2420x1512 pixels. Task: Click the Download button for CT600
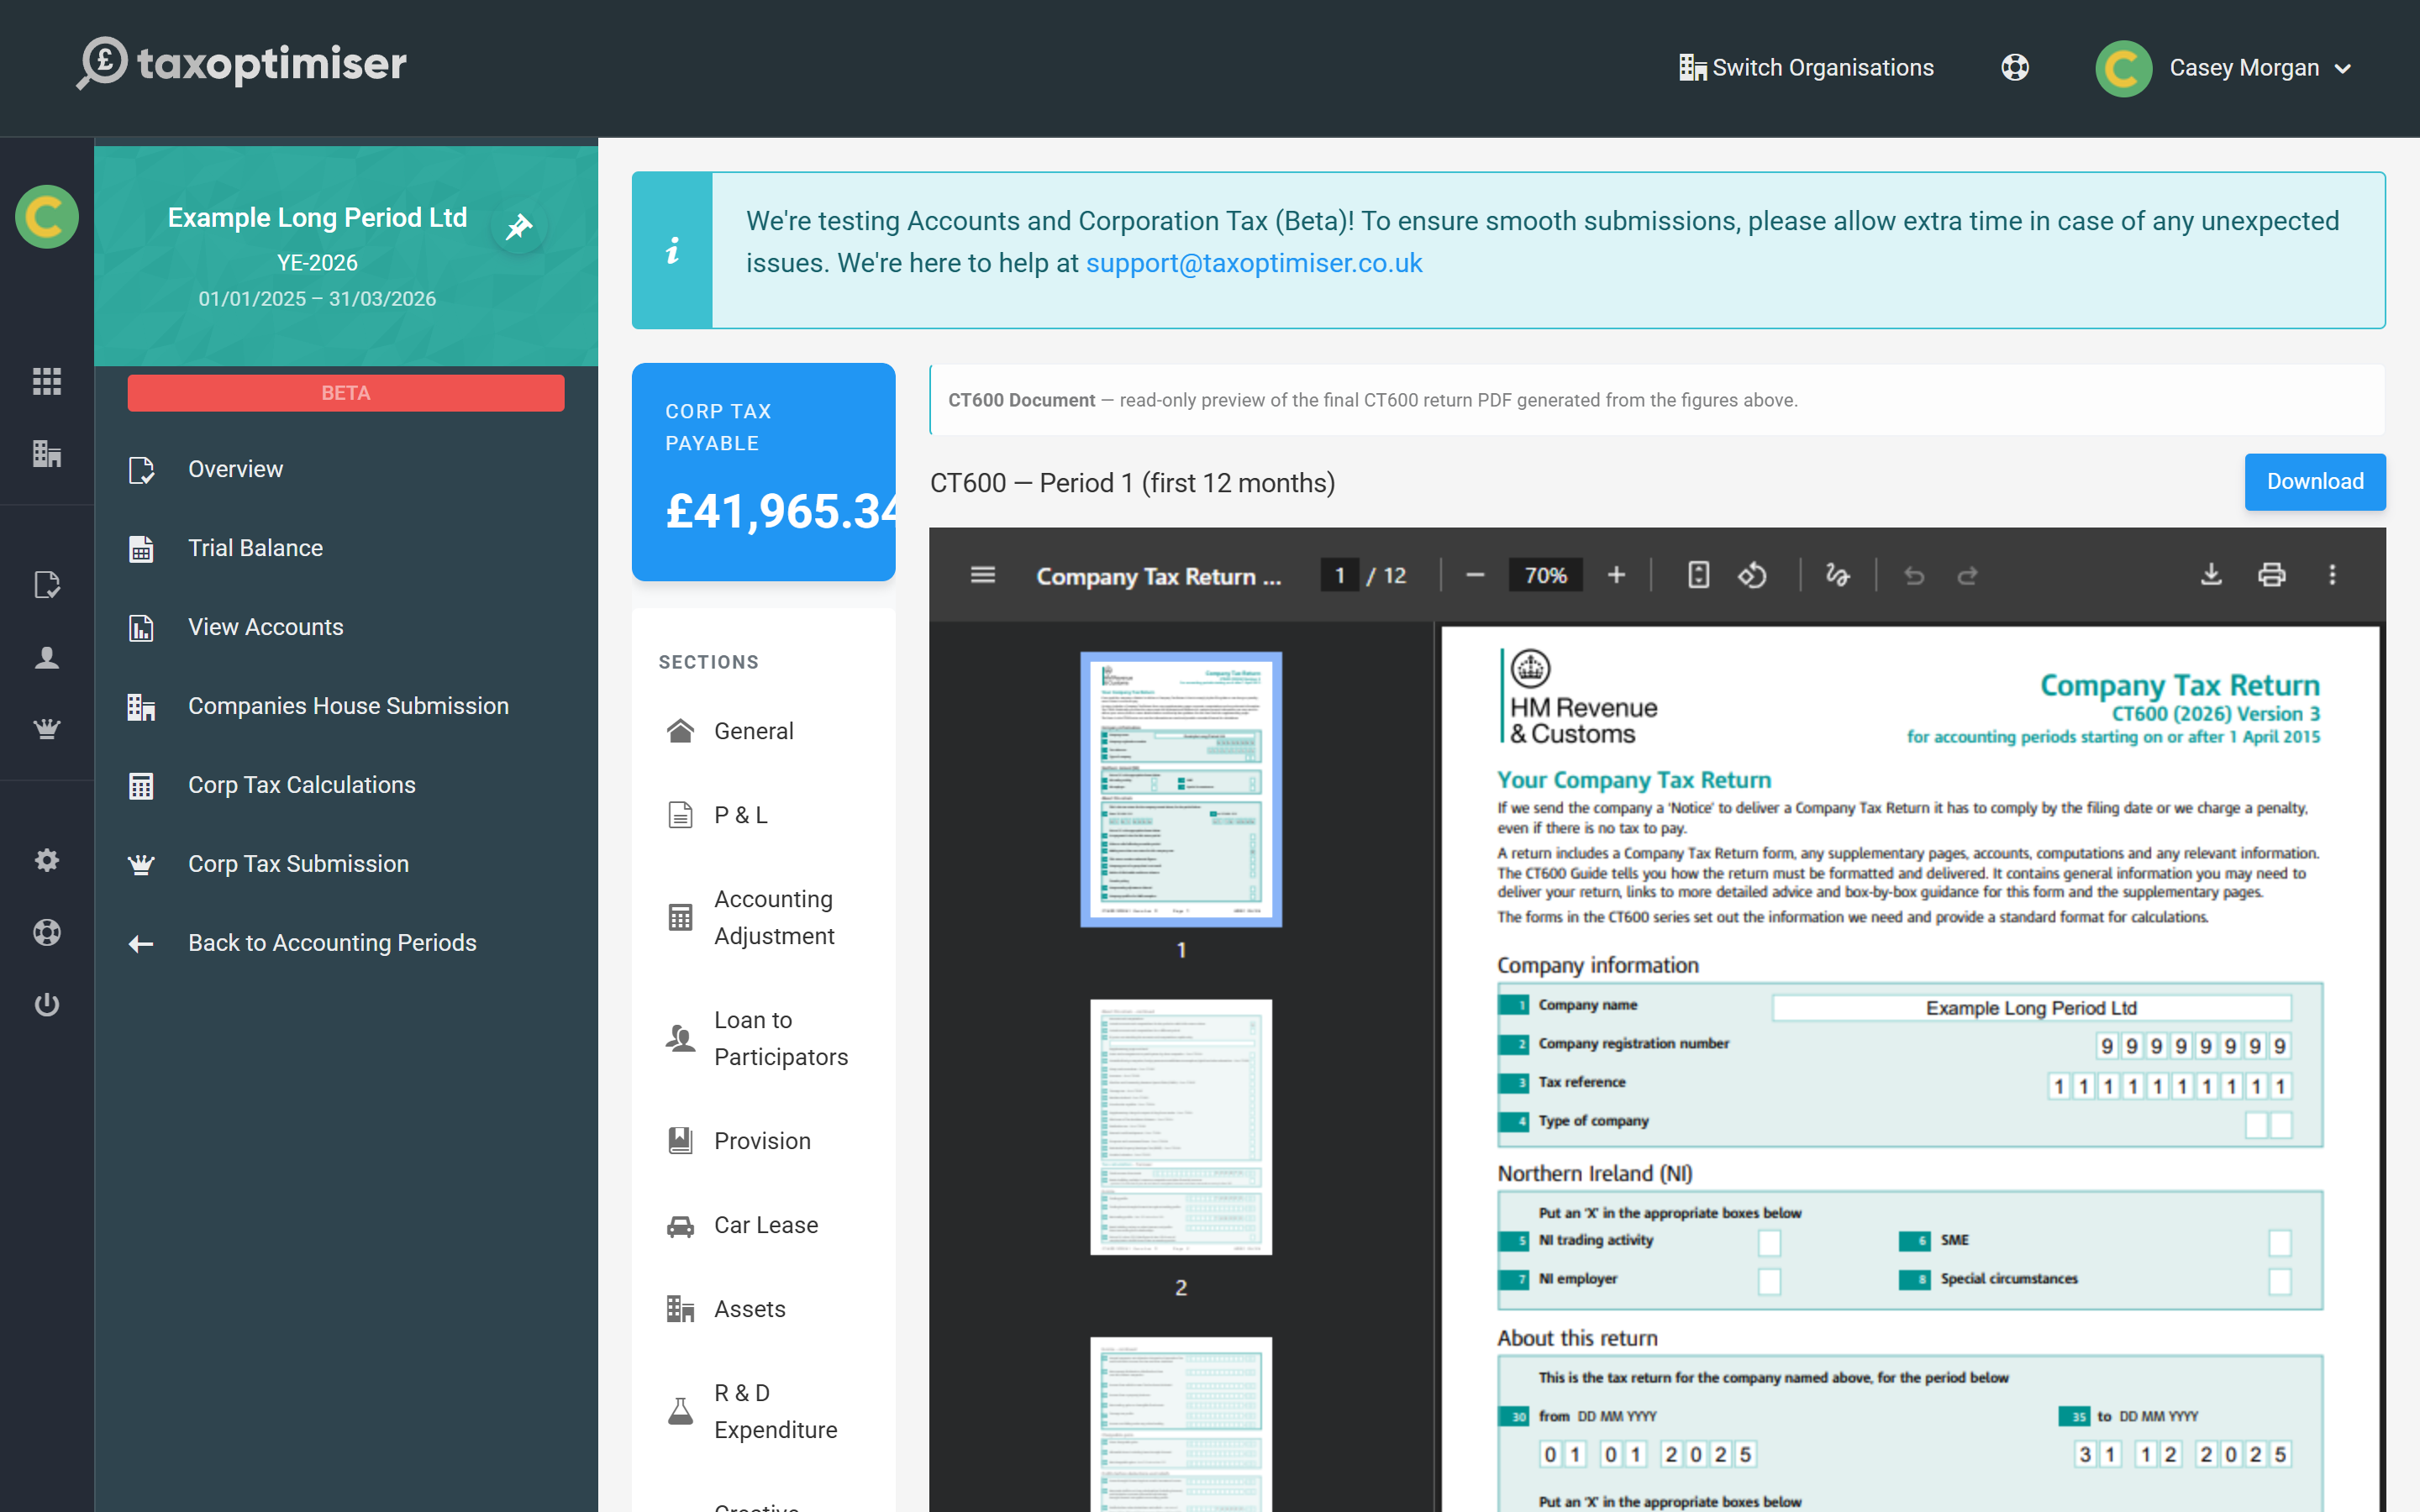click(2314, 482)
